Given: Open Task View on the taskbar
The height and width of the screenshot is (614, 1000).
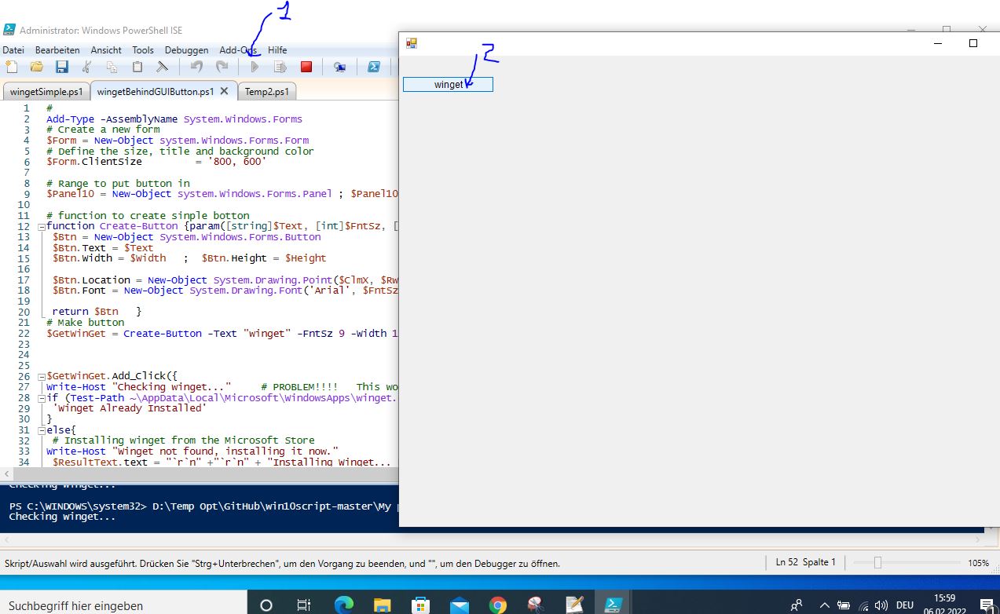Looking at the screenshot, I should tap(304, 605).
